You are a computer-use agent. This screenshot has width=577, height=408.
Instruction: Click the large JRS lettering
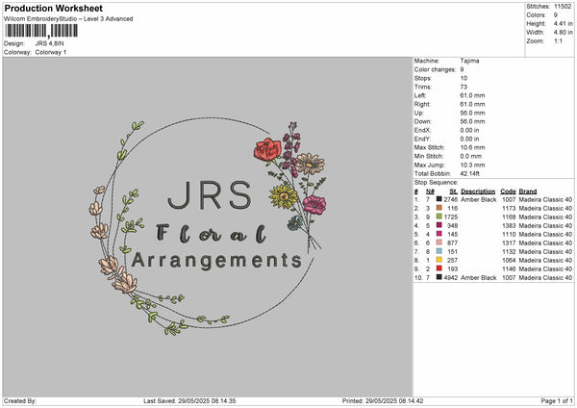click(208, 196)
